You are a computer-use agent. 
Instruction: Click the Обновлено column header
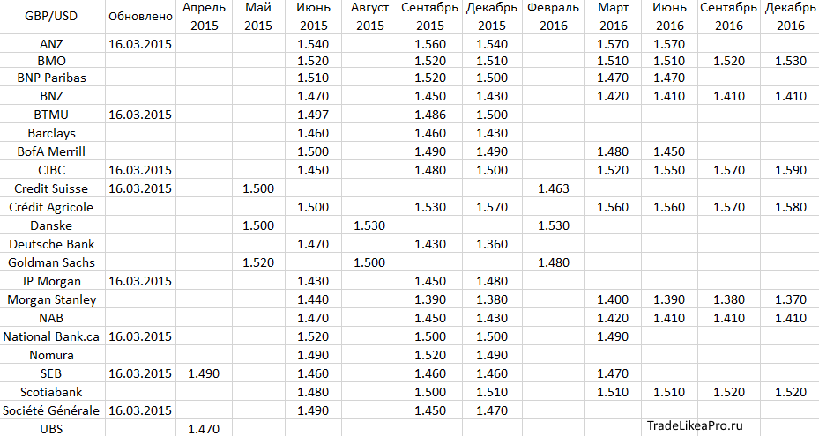(140, 16)
